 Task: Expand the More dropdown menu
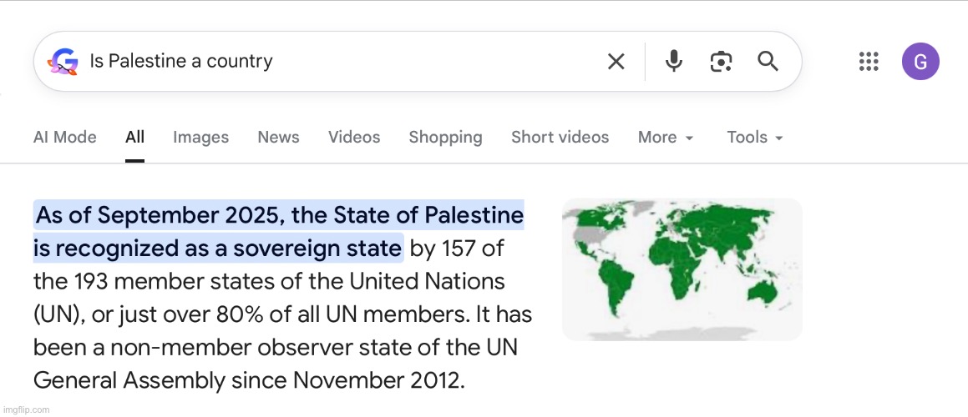(x=666, y=138)
